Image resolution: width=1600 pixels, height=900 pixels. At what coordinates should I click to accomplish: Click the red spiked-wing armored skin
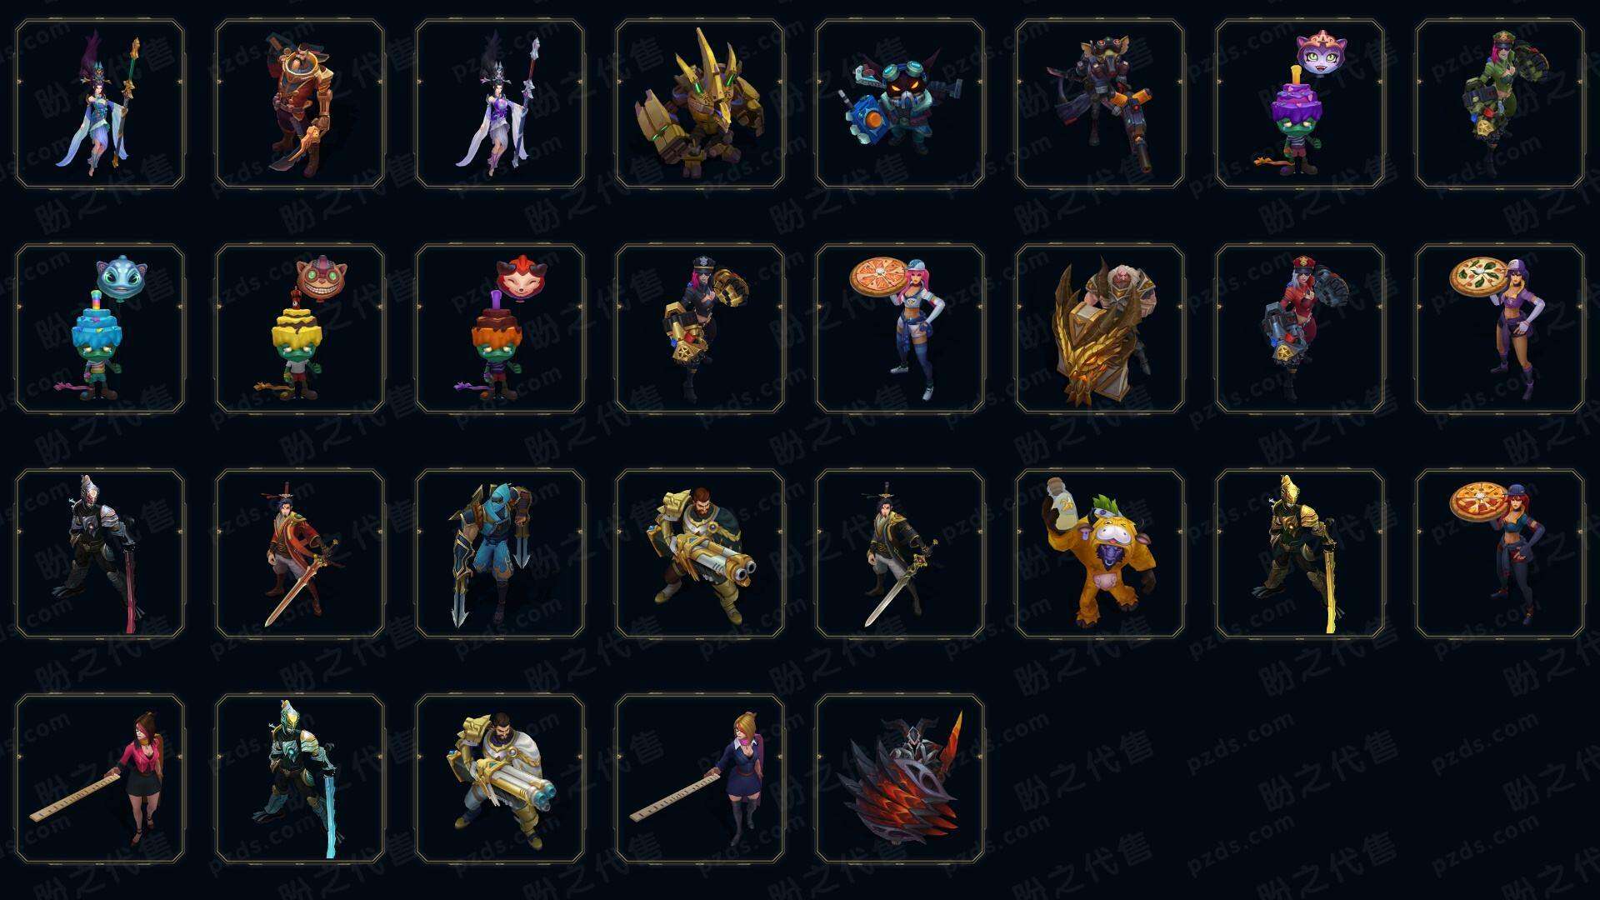coord(900,779)
